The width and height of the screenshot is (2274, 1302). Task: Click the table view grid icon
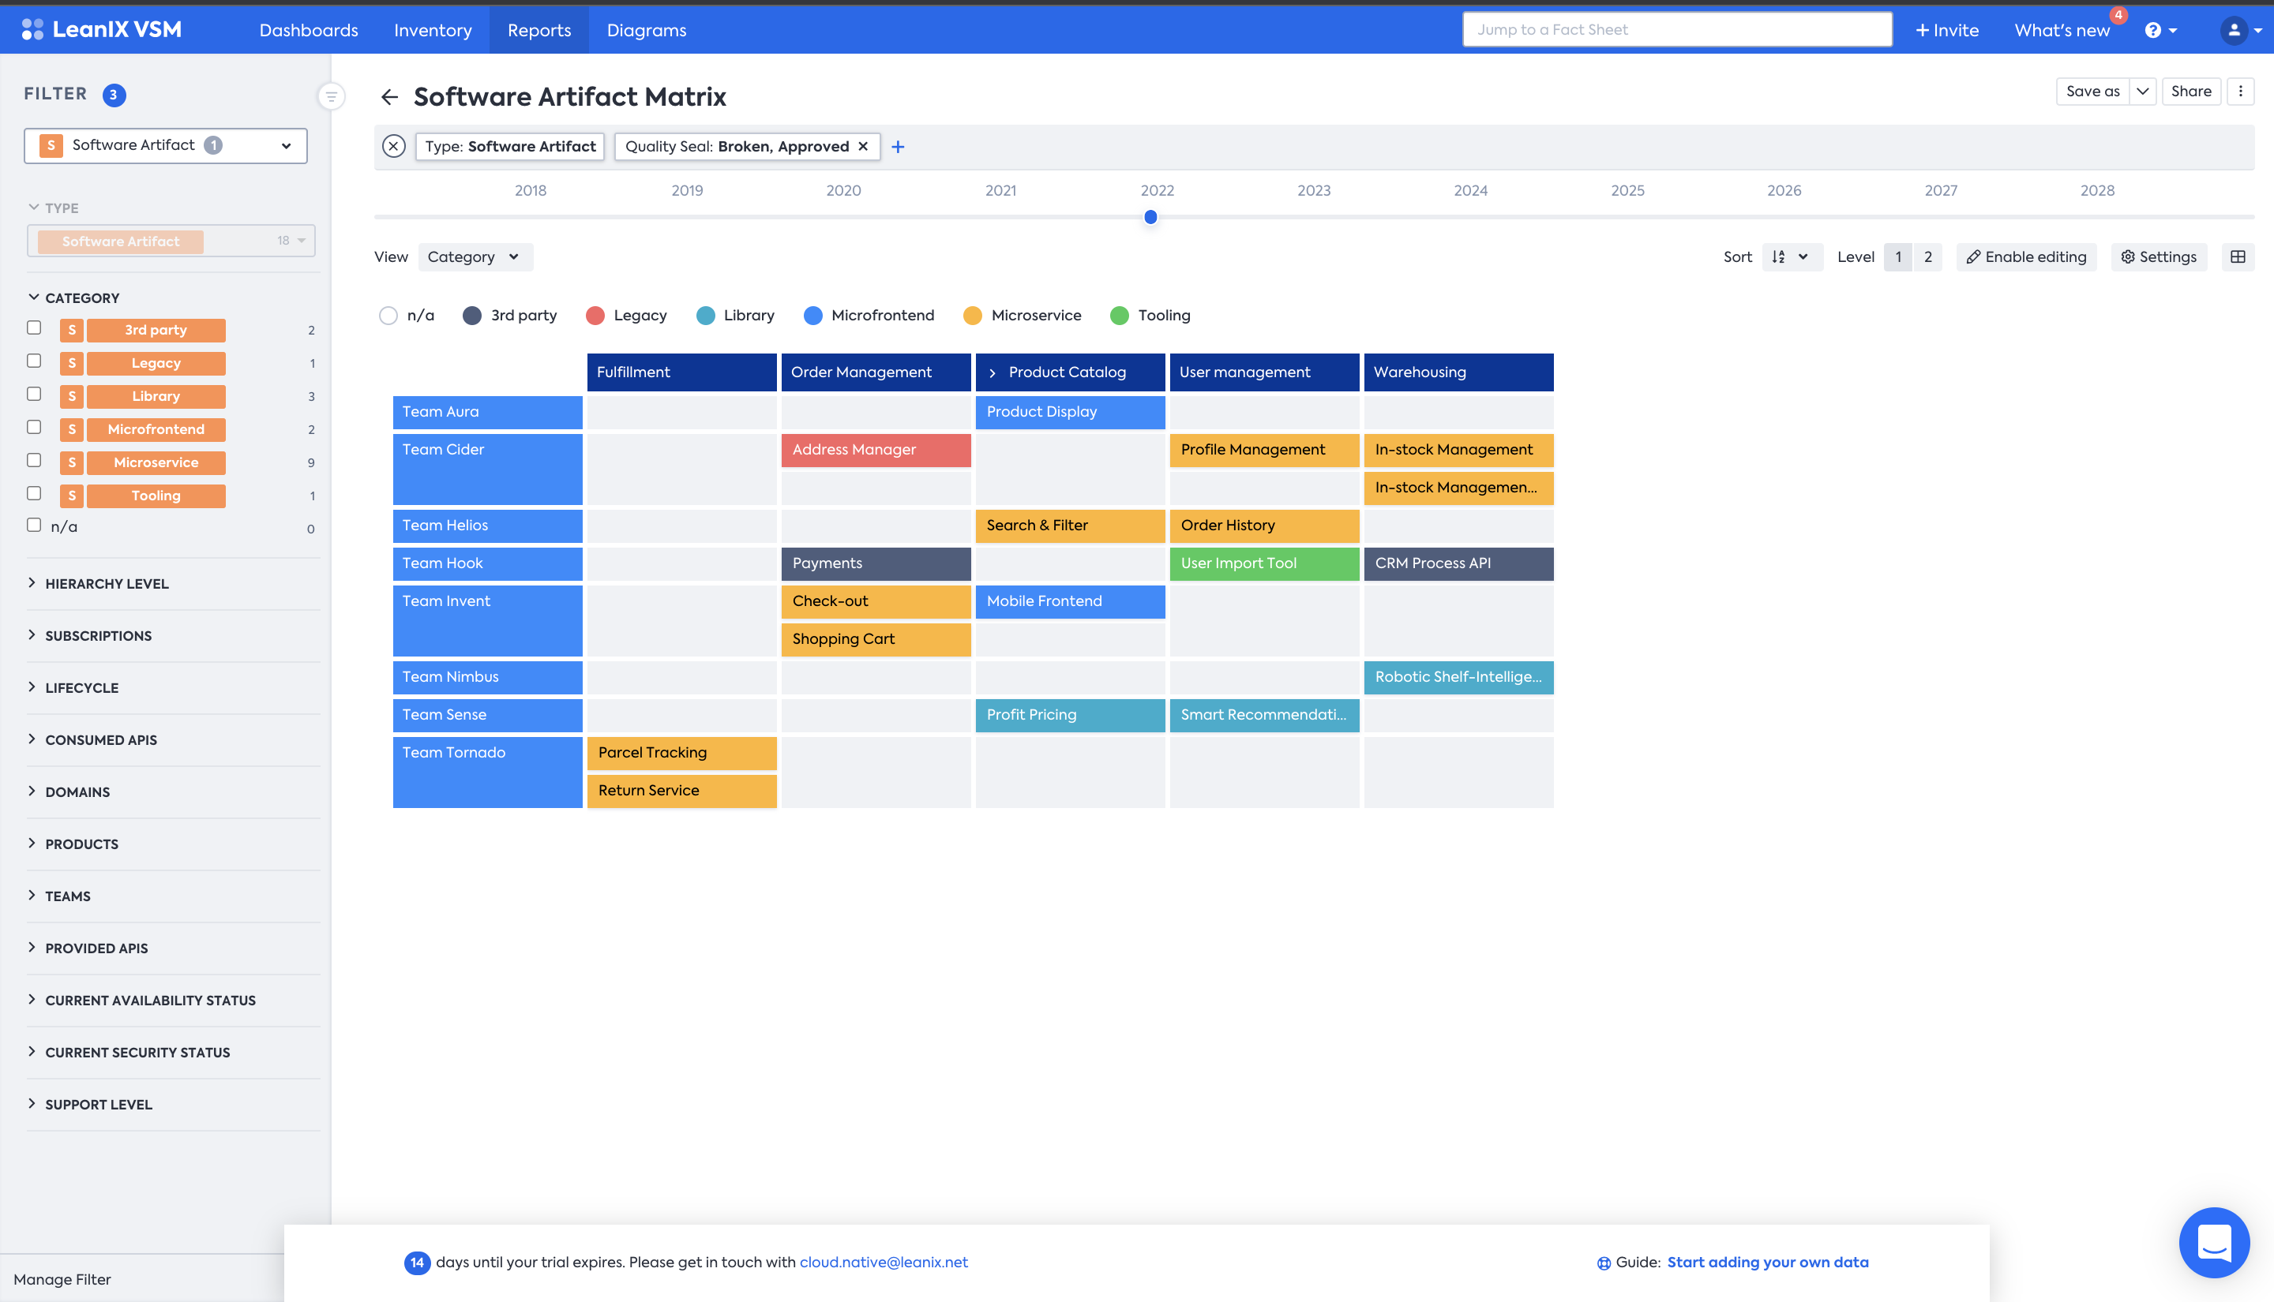click(x=2238, y=257)
